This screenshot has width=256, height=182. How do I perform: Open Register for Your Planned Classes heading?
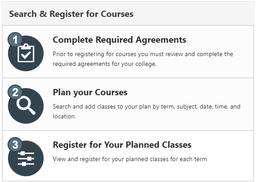pyautogui.click(x=122, y=145)
